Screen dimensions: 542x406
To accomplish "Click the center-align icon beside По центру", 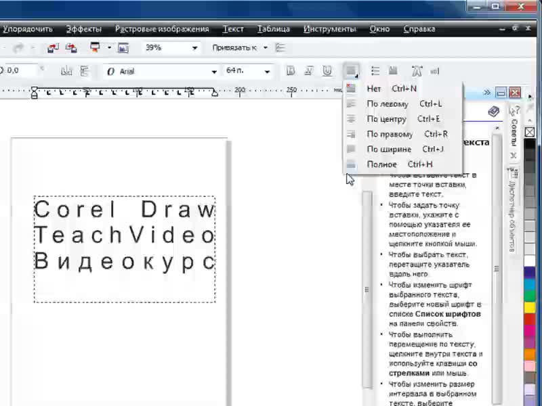I will [351, 119].
